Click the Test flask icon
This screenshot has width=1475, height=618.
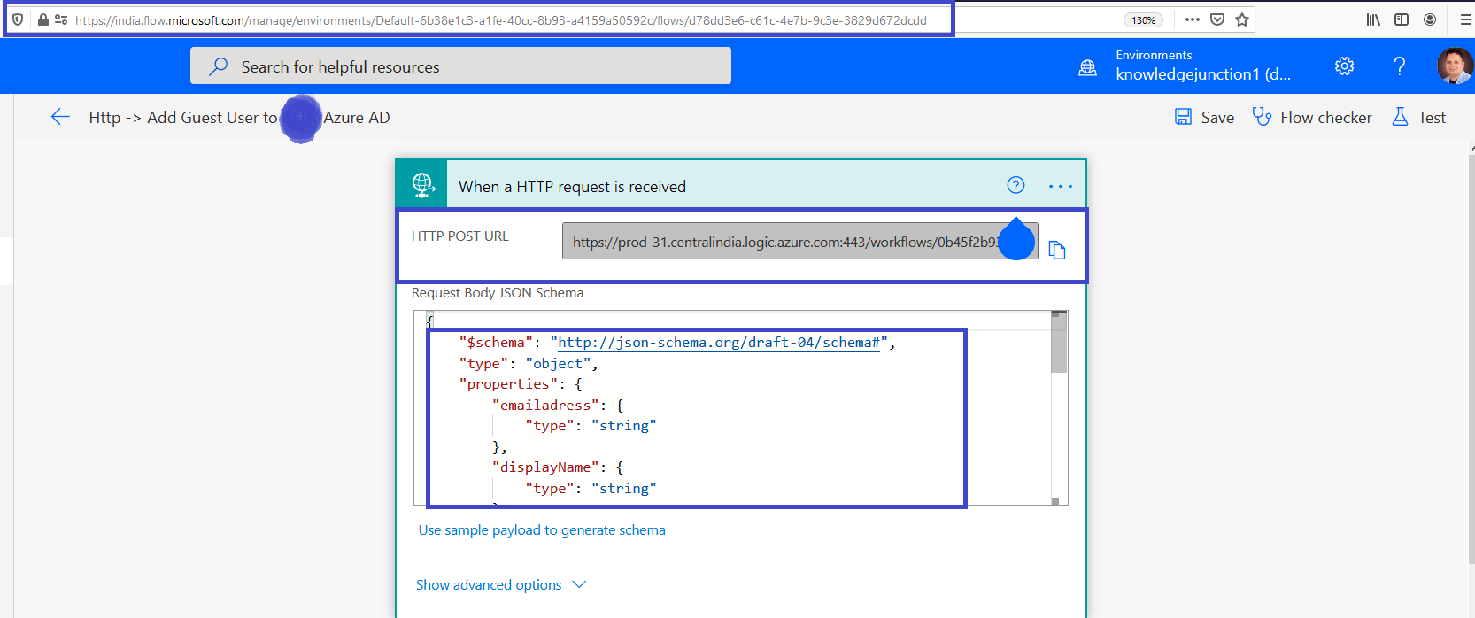click(x=1400, y=117)
